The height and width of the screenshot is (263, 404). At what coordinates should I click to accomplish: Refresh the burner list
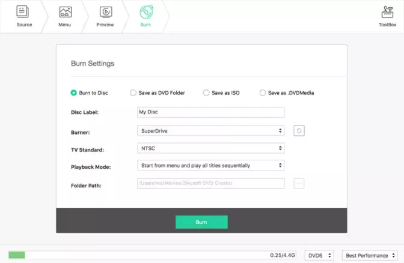tap(299, 131)
